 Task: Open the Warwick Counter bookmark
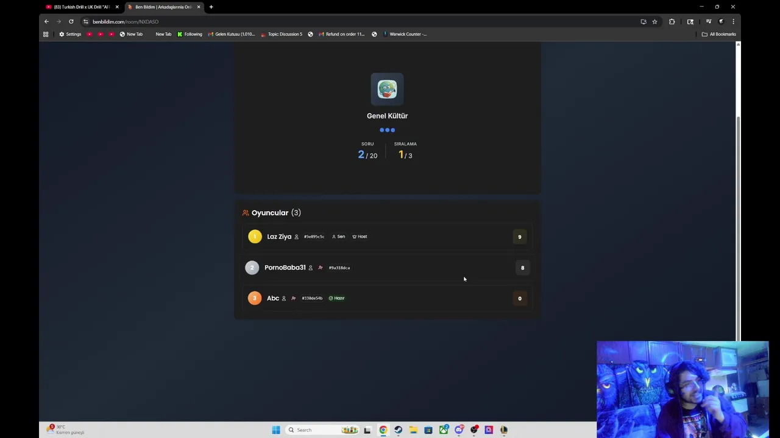[405, 34]
